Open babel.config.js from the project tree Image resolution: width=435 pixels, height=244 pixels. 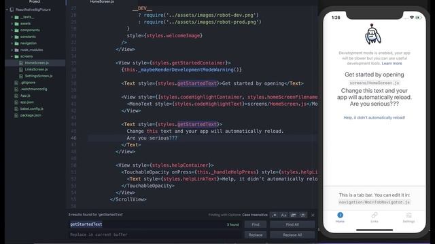coord(32,109)
